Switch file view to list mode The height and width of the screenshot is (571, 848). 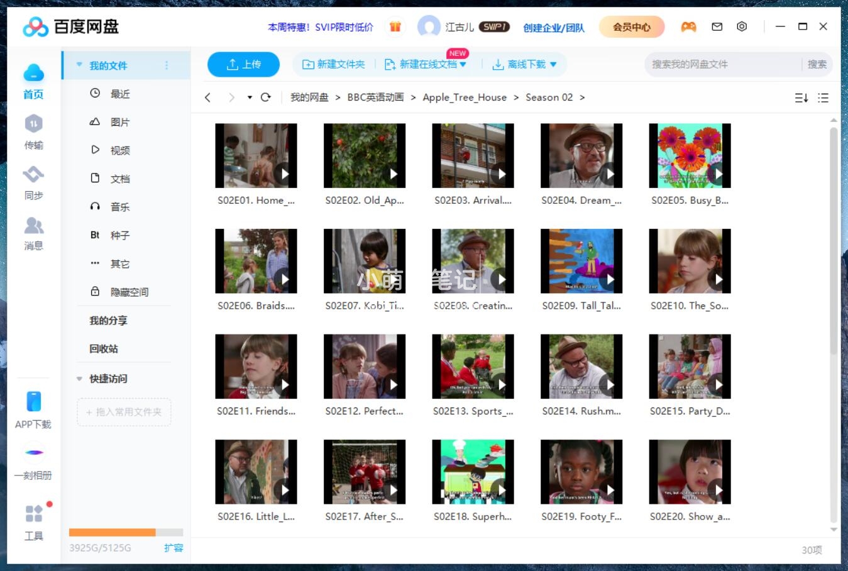click(x=823, y=97)
